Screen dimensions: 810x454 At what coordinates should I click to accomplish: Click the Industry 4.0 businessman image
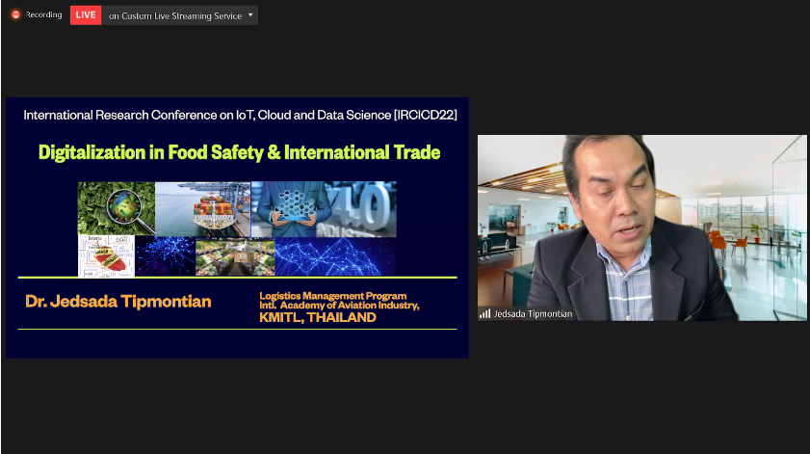[x=323, y=209]
